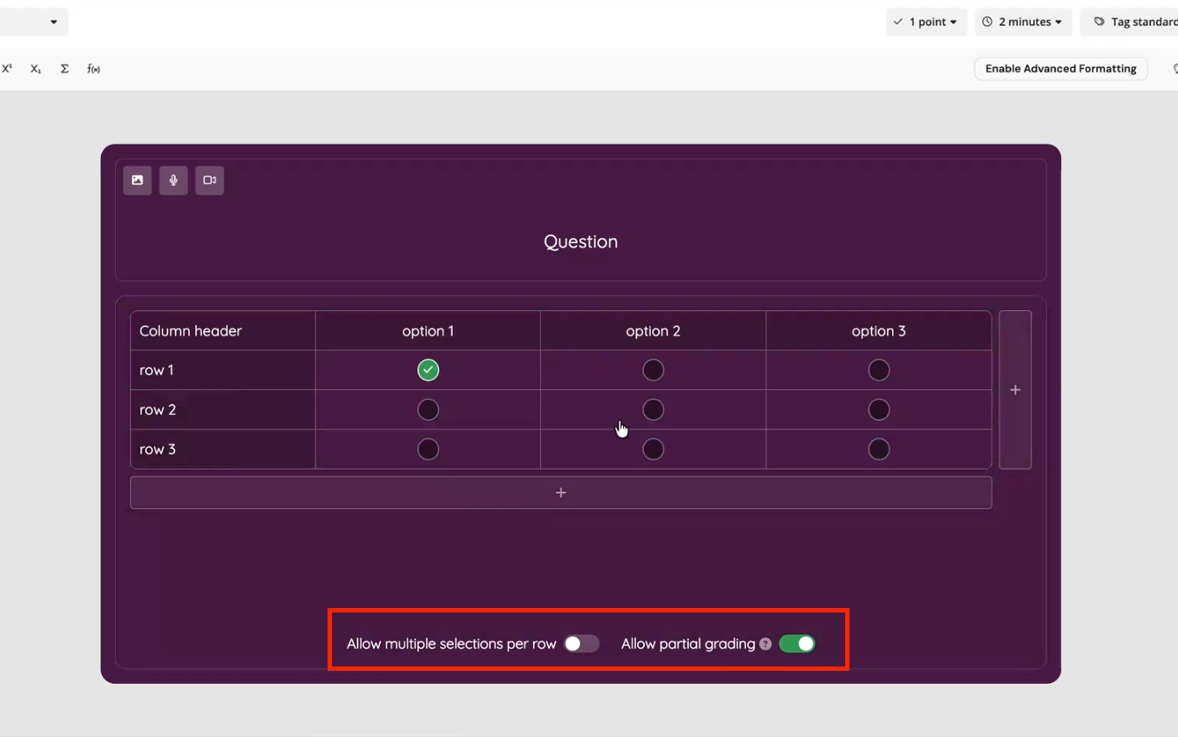The height and width of the screenshot is (737, 1178).
Task: Edit the option 3 column label
Action: [879, 331]
